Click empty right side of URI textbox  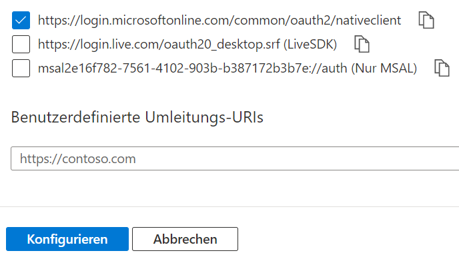click(x=322, y=158)
